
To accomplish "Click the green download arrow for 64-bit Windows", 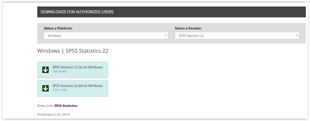I will (46, 88).
